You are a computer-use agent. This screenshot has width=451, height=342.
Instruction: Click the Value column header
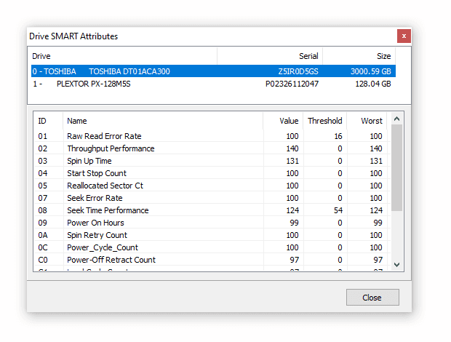pos(283,121)
